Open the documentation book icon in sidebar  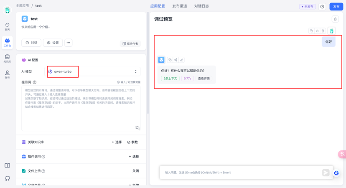tap(7, 165)
